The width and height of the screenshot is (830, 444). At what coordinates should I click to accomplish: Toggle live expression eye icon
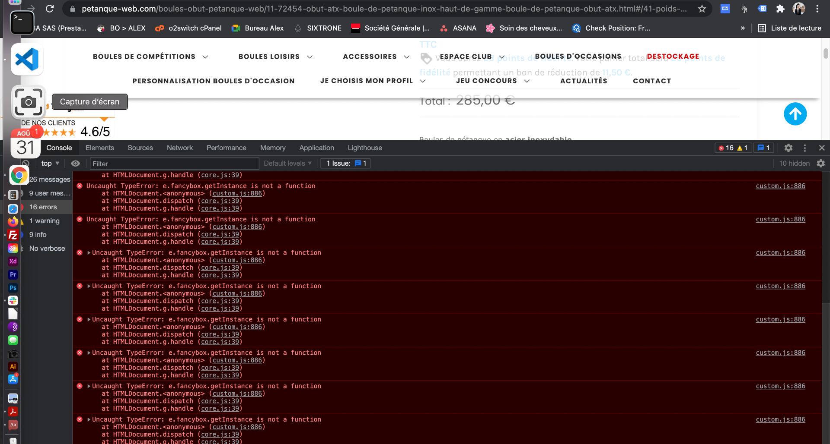click(x=75, y=164)
